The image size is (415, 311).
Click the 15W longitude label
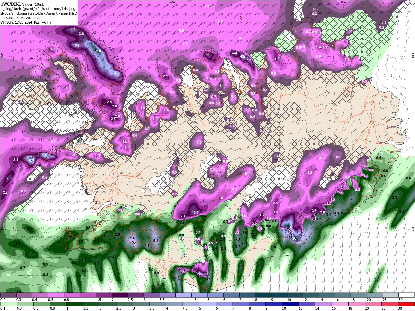pos(344,1)
